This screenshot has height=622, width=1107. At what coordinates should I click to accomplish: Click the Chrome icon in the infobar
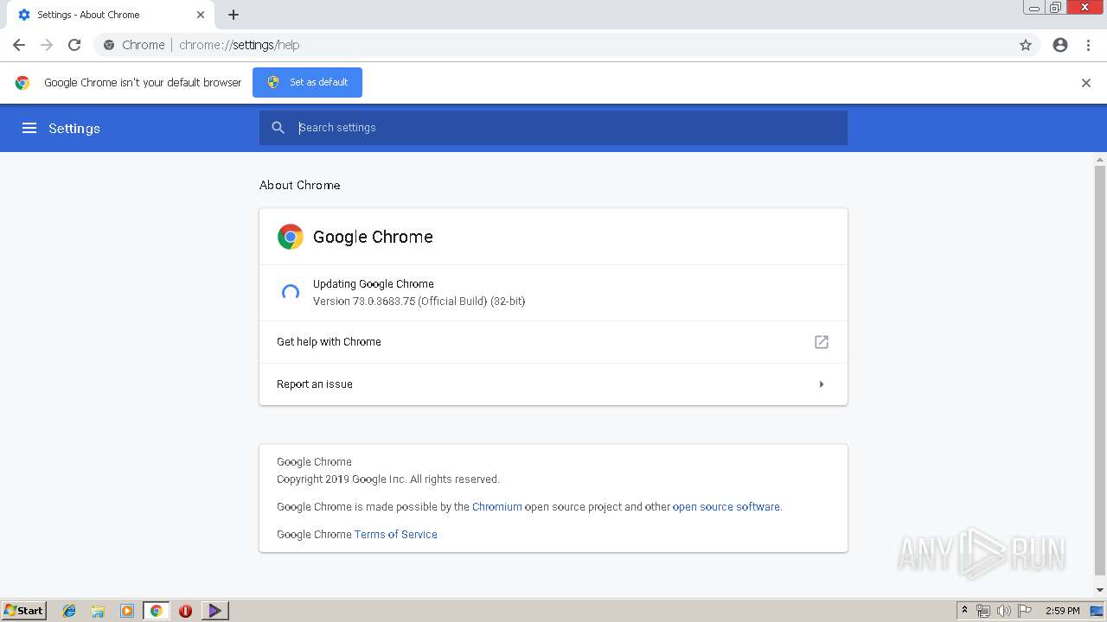pyautogui.click(x=22, y=83)
